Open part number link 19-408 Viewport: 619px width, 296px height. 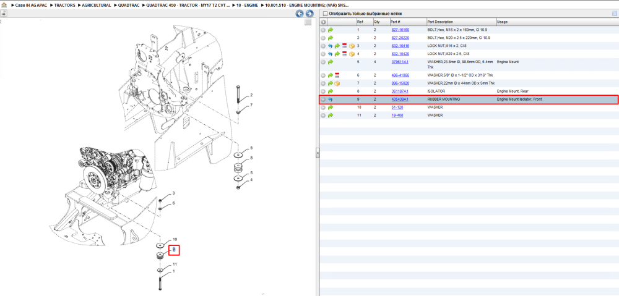(397, 115)
